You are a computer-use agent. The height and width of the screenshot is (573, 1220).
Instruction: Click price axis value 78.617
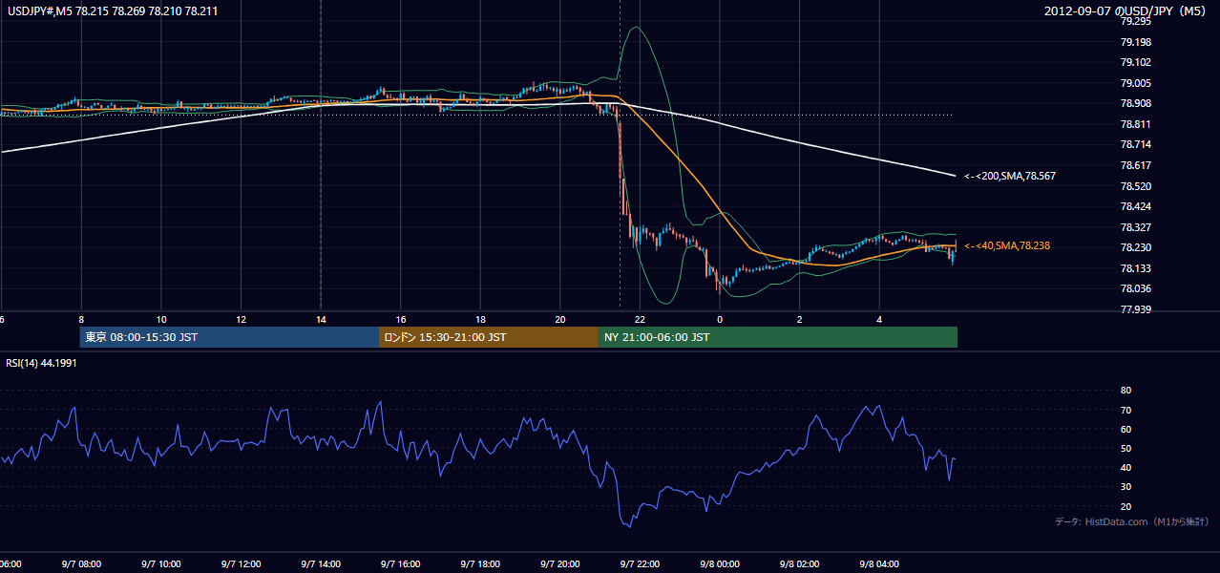click(1134, 165)
